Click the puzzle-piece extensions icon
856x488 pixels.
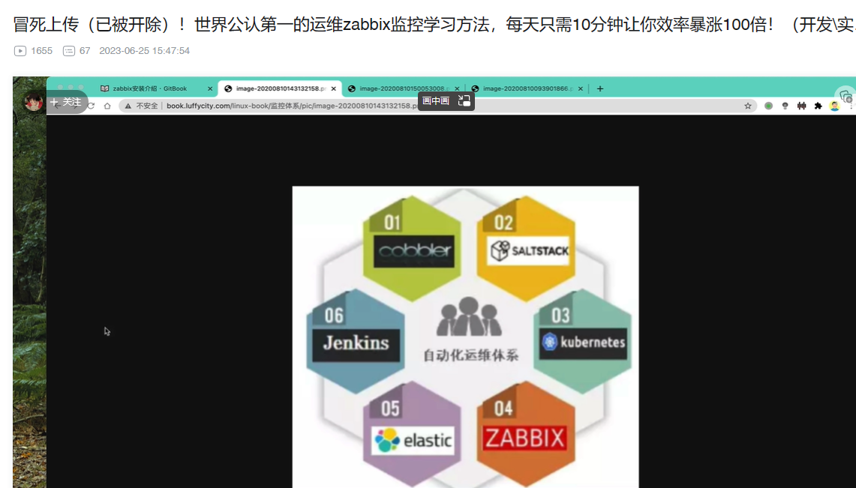point(818,106)
